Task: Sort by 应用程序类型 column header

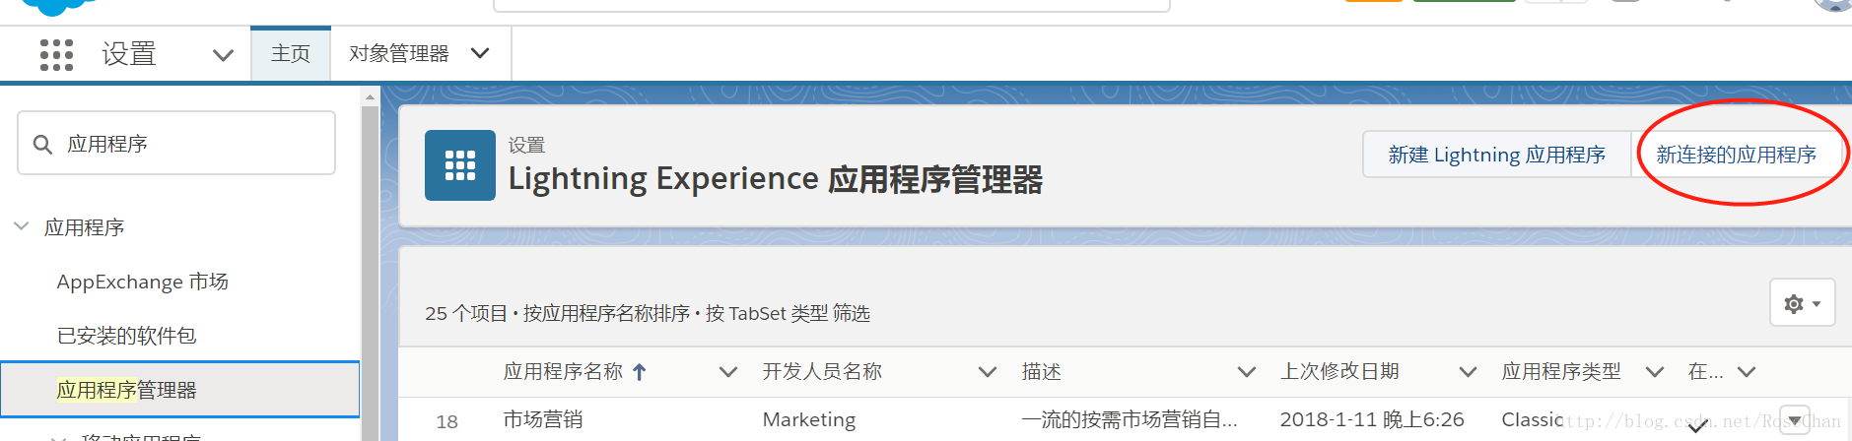Action: (x=1561, y=371)
